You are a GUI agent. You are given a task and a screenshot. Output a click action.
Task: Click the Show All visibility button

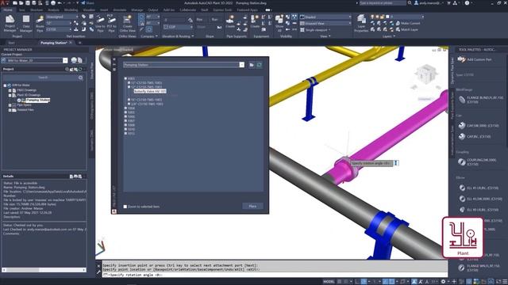(x=279, y=23)
